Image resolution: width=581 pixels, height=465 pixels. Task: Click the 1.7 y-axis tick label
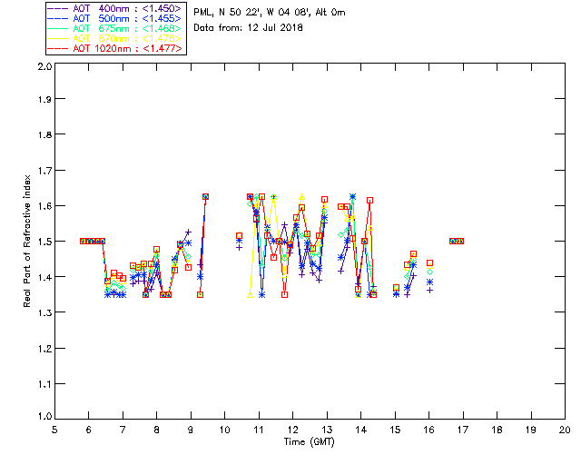click(x=44, y=170)
